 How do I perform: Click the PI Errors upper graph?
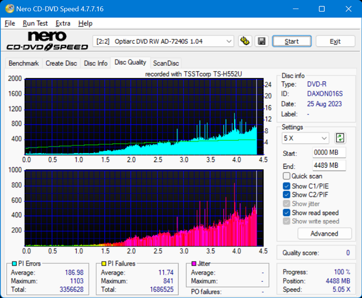[144, 116]
